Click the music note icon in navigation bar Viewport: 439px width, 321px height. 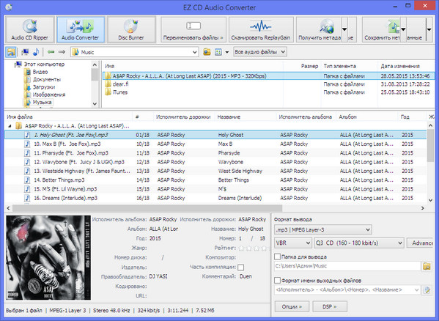36,52
